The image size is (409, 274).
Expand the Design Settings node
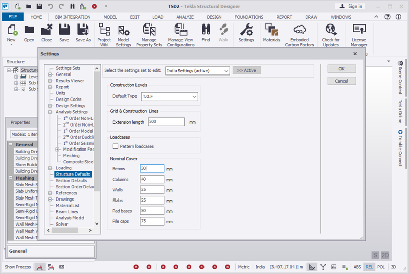[x=50, y=106]
